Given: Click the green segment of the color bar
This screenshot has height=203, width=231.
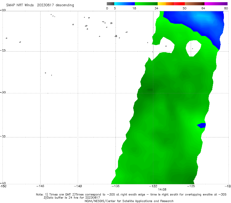Looking at the screenshot, I should (146, 4).
